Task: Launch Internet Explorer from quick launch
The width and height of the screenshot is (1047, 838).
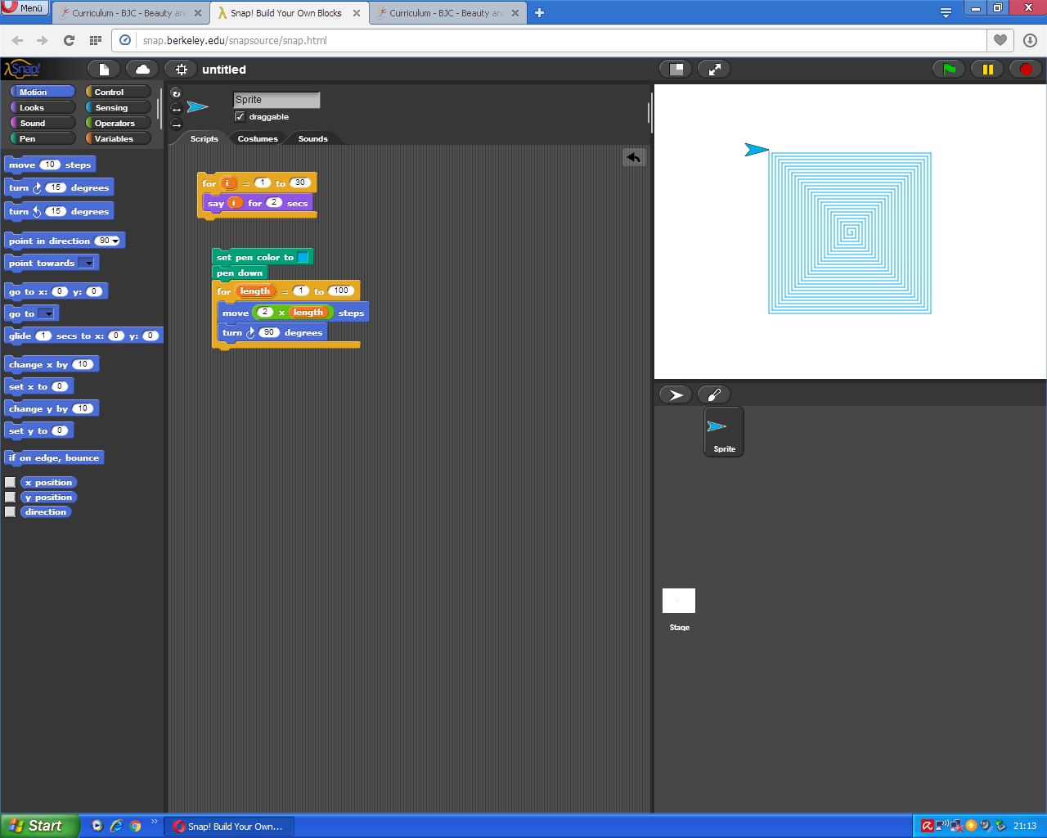Action: [x=116, y=826]
